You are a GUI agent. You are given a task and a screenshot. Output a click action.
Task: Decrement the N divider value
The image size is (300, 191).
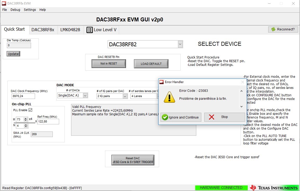tap(26, 126)
